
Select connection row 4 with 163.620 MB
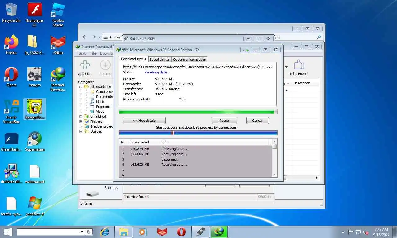pos(196,165)
